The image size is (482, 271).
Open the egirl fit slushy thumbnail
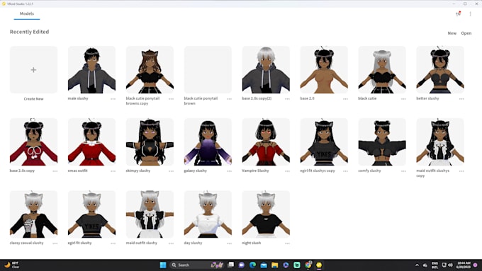(x=91, y=214)
